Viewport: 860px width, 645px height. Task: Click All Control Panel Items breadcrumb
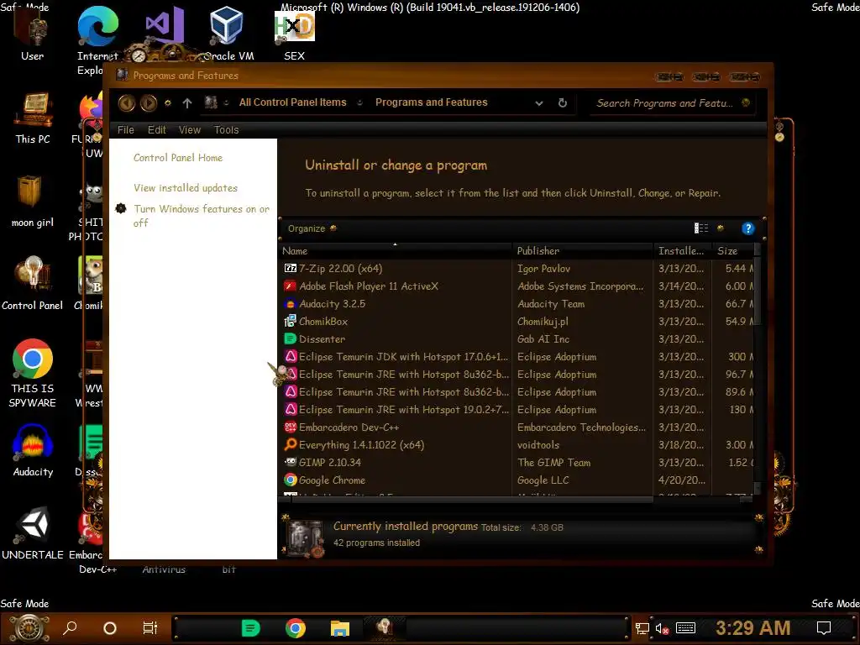(293, 102)
